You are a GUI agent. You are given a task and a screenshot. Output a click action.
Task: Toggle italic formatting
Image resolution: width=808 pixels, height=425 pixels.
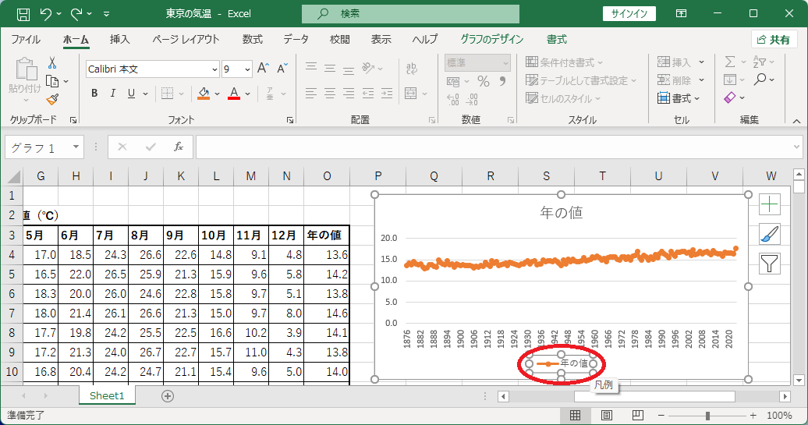(113, 94)
